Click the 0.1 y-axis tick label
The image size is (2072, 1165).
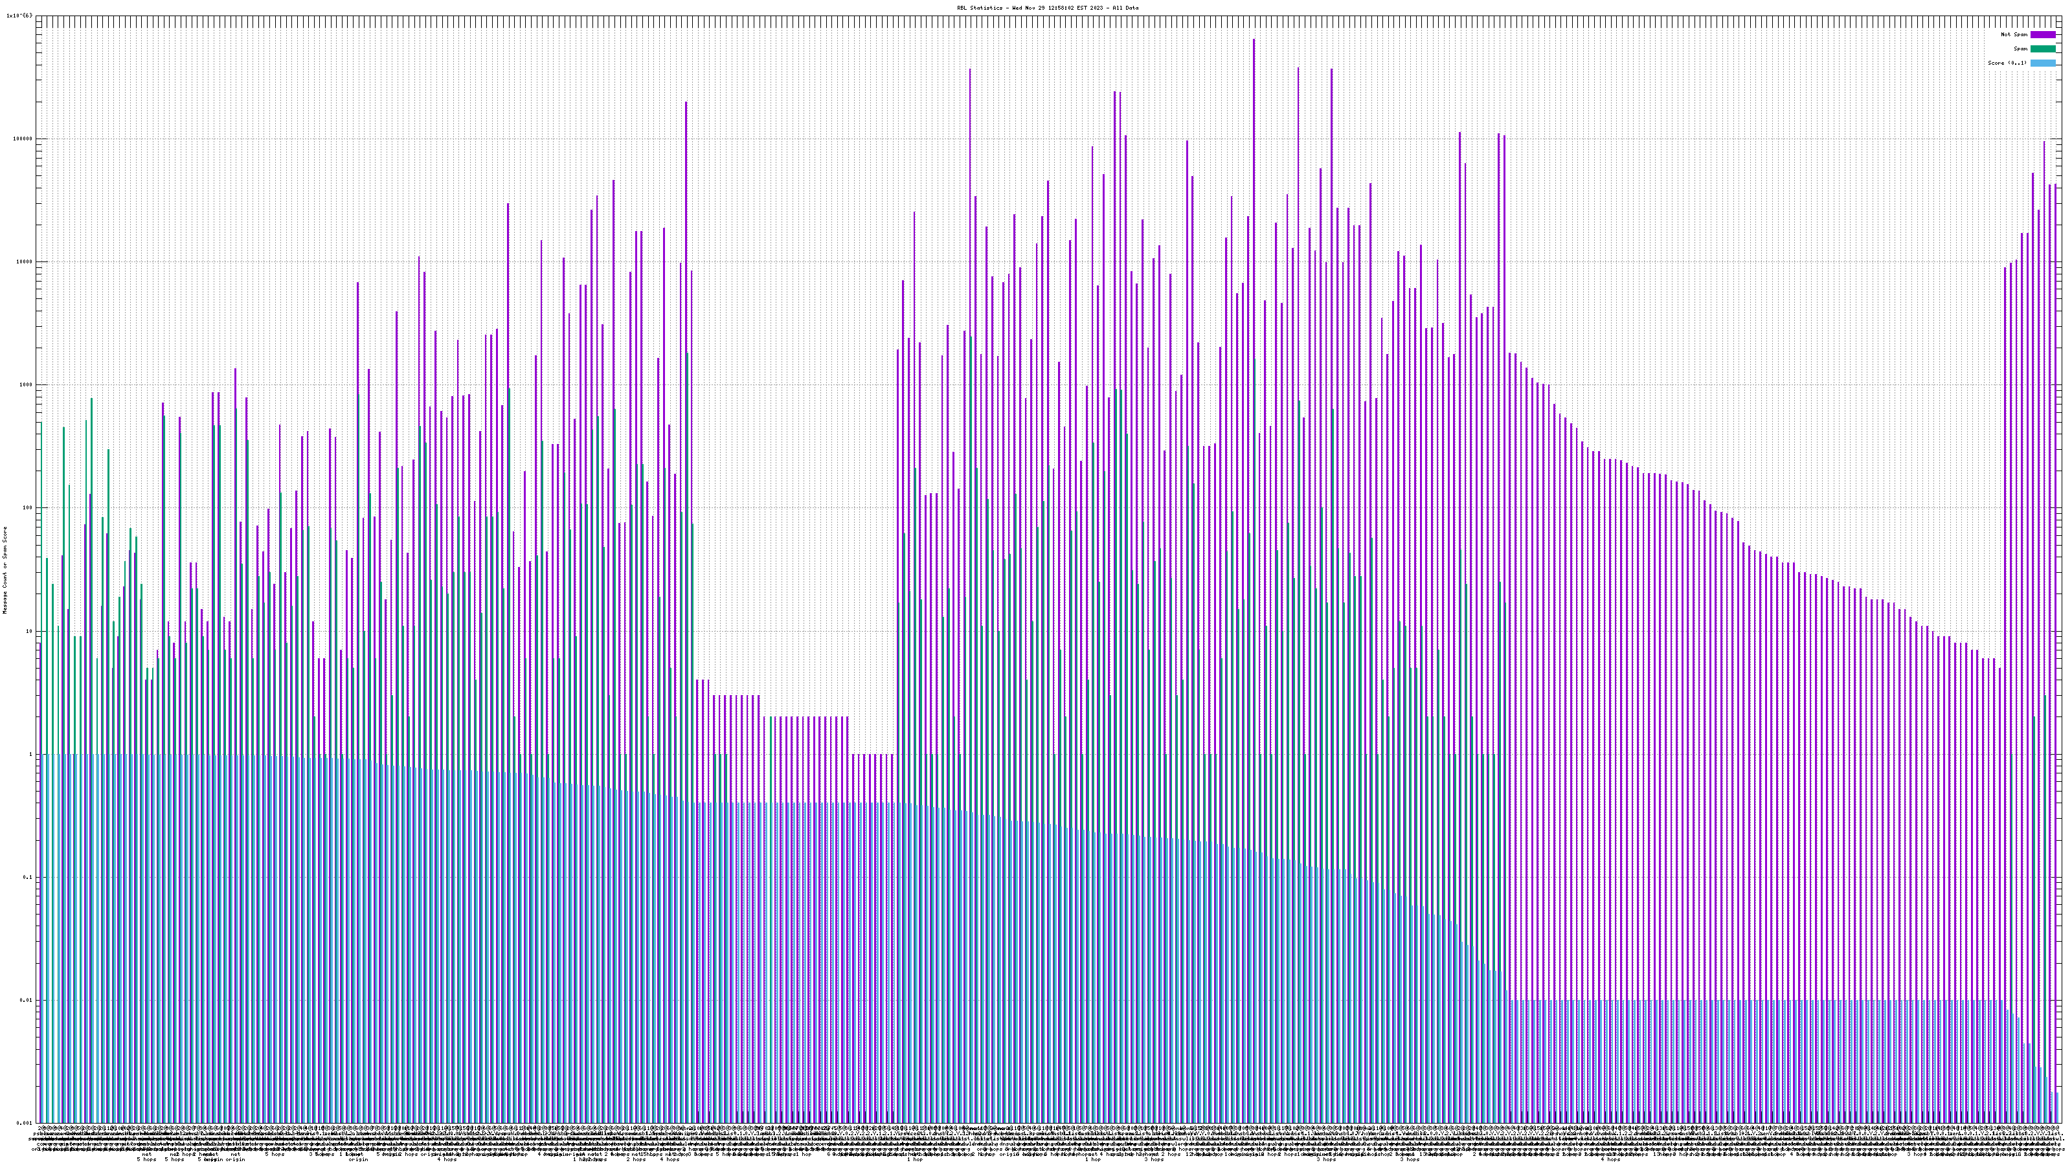(28, 877)
